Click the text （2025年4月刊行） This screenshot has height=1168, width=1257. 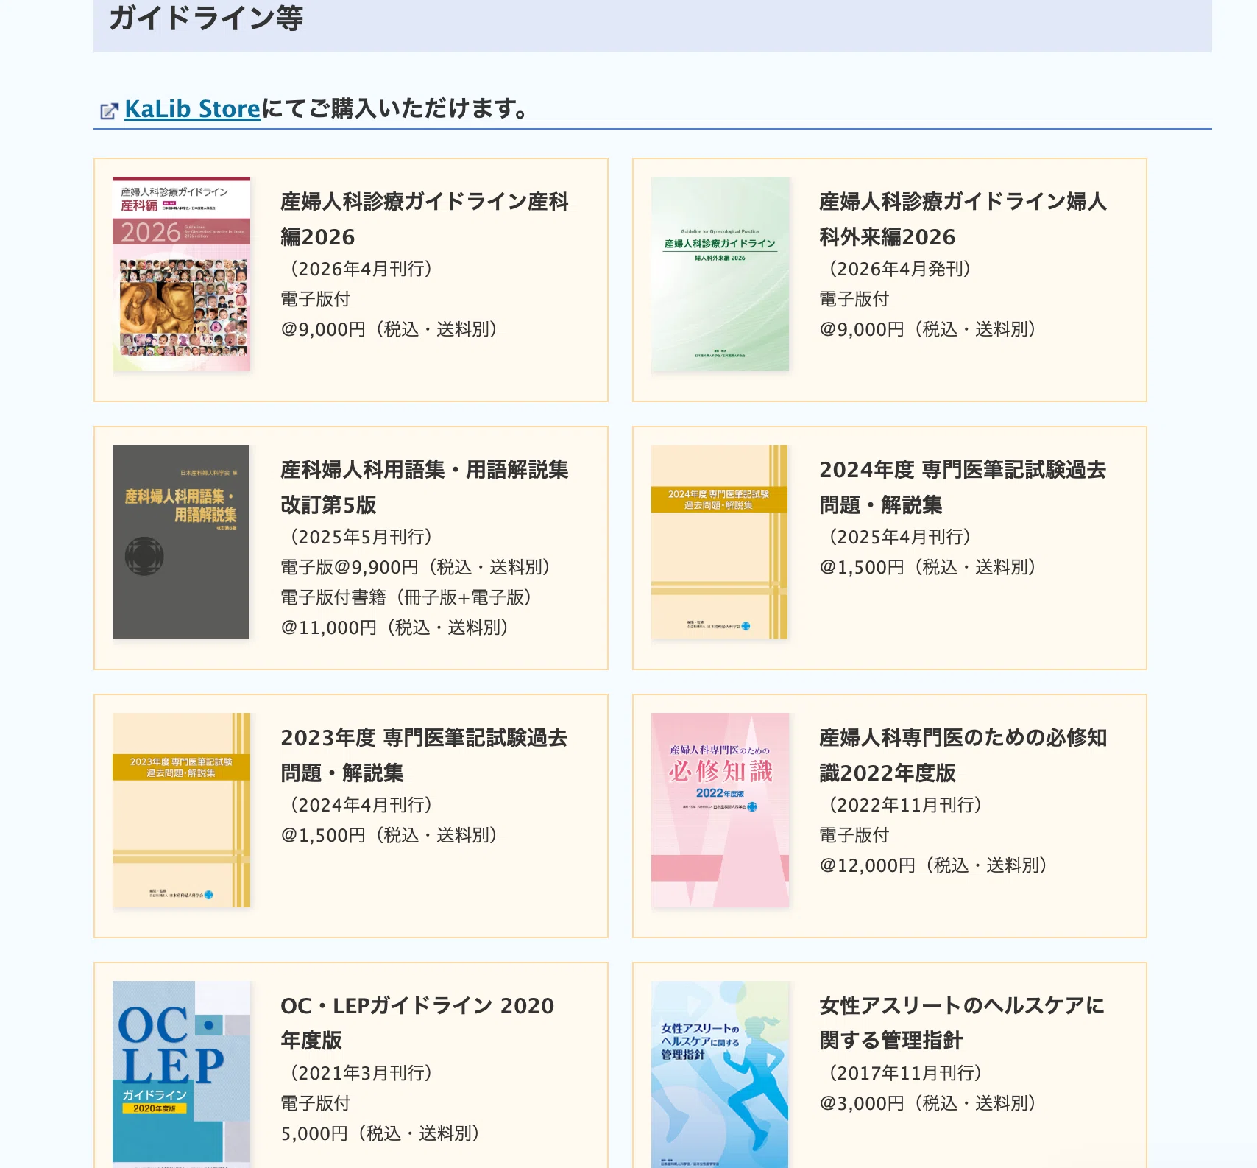[899, 537]
